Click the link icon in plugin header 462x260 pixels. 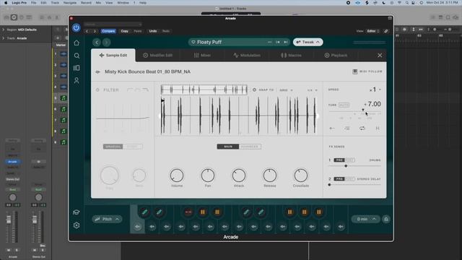click(386, 31)
